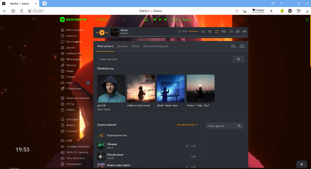Click the header Поиск search
Screen dimensions: 311x169
coord(102,19)
